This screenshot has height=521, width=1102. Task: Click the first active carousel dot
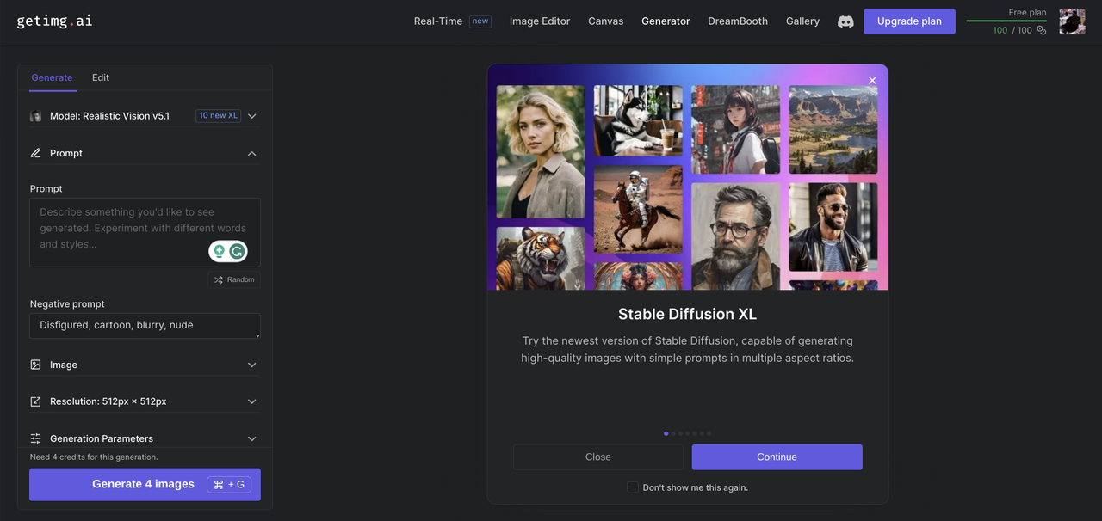(666, 433)
